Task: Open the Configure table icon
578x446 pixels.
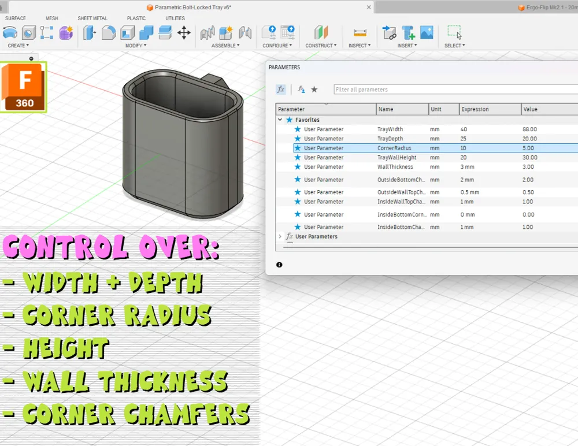Action: tap(287, 32)
